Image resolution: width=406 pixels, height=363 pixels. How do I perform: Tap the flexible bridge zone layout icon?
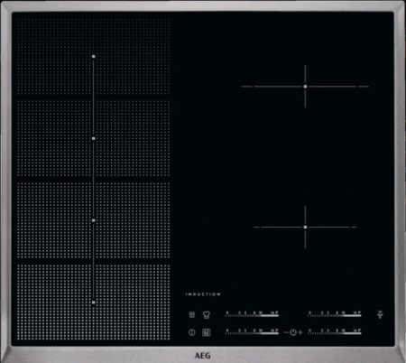point(207,332)
